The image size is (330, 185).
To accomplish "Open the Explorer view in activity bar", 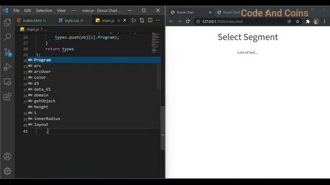I will (x=7, y=22).
